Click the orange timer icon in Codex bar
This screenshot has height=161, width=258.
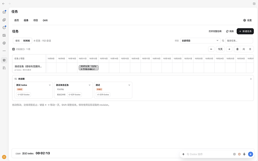coord(239,154)
